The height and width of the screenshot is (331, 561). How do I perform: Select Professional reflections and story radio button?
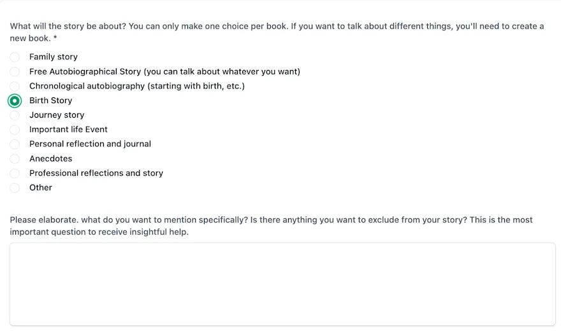click(x=15, y=173)
